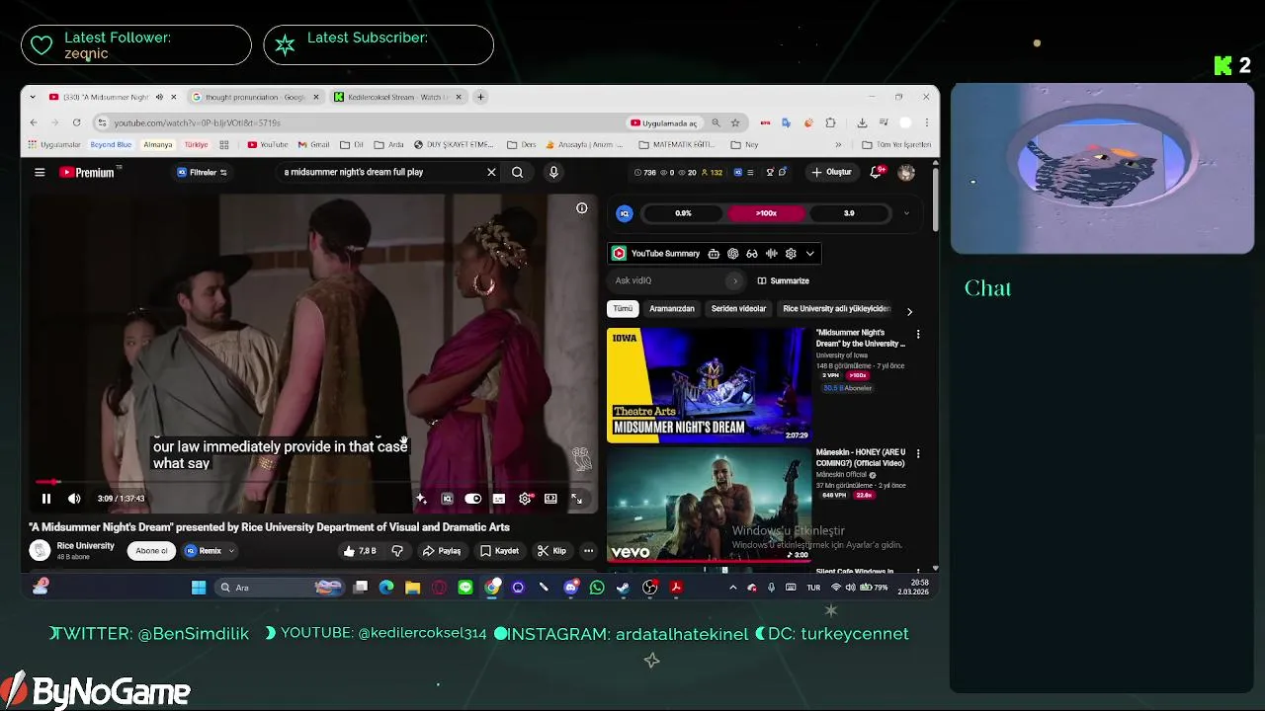This screenshot has width=1265, height=711.
Task: Submit the Ask vidIQ arrow button
Action: point(734,280)
